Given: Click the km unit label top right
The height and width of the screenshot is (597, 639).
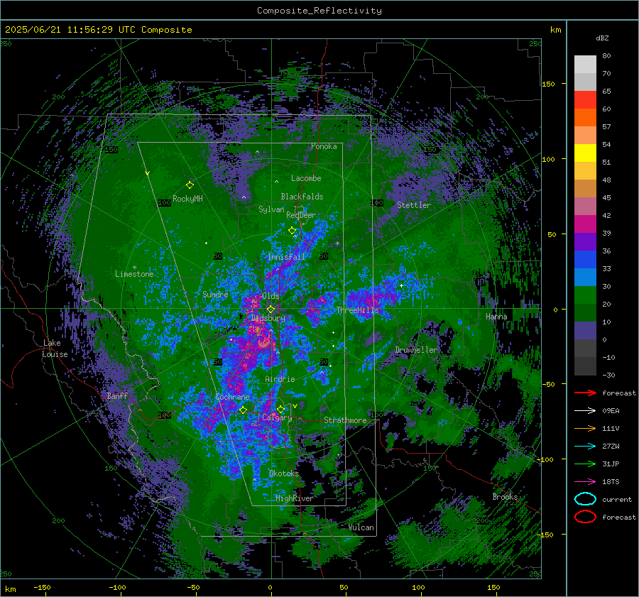Looking at the screenshot, I should tap(555, 30).
